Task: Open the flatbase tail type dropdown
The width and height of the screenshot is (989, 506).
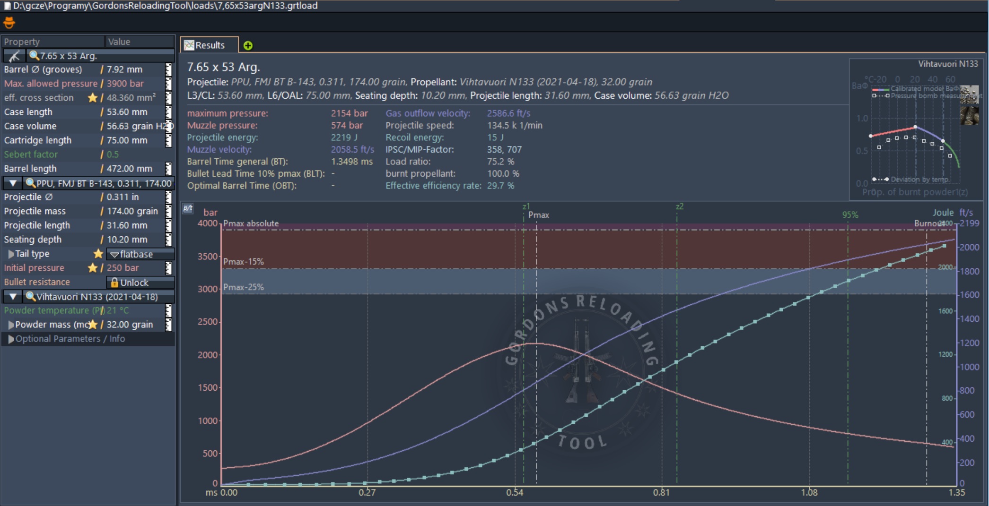Action: (x=140, y=254)
